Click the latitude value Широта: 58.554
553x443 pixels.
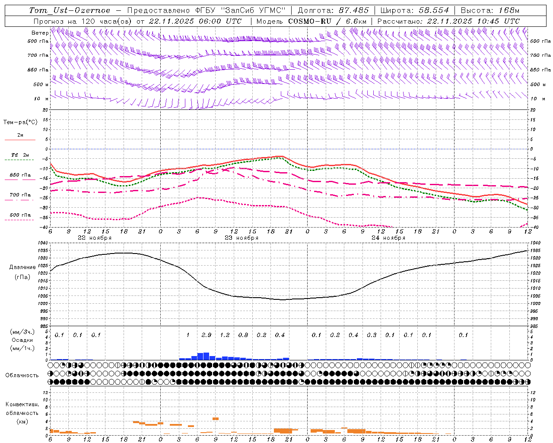pyautogui.click(x=415, y=10)
